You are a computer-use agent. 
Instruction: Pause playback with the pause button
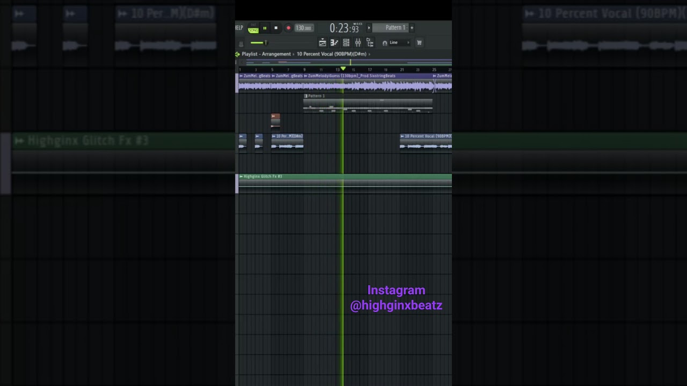(x=265, y=28)
